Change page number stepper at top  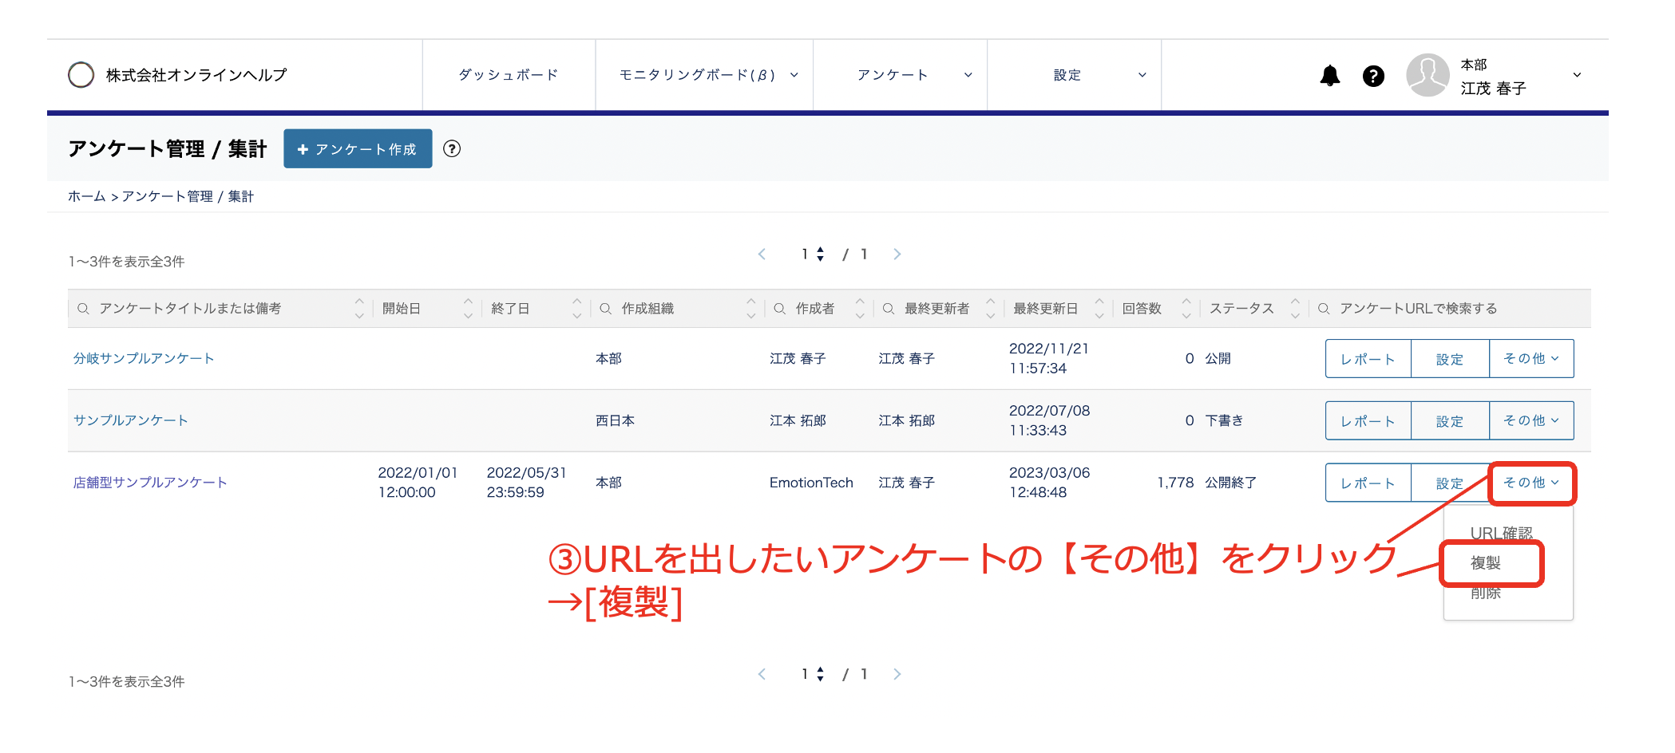820,254
